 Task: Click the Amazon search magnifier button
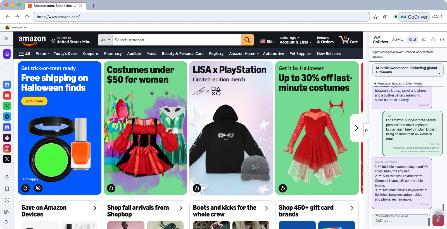coord(247,40)
